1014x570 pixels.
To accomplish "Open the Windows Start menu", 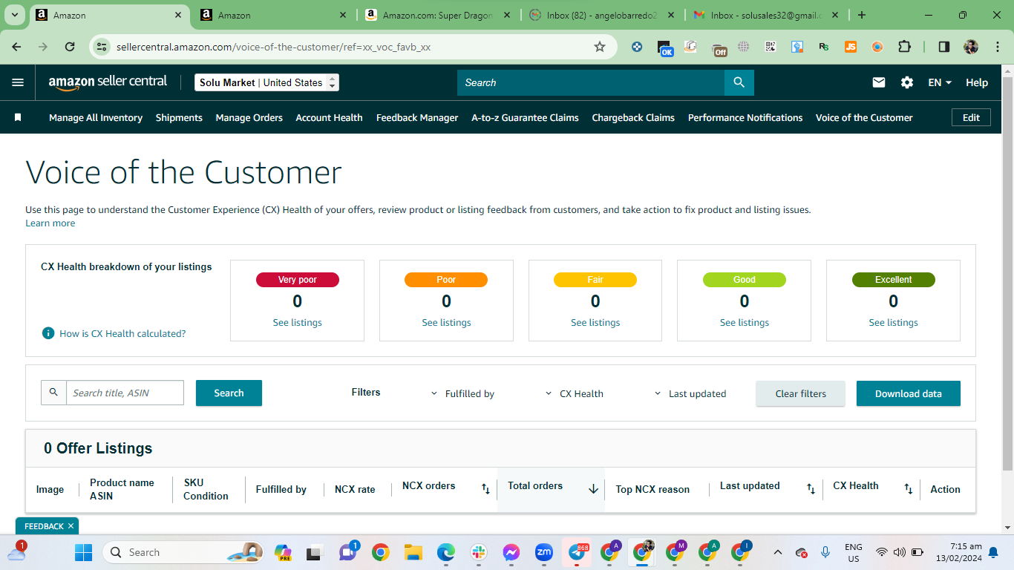I will [x=83, y=552].
